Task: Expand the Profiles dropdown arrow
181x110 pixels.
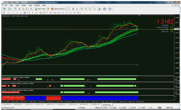Action: (12, 9)
